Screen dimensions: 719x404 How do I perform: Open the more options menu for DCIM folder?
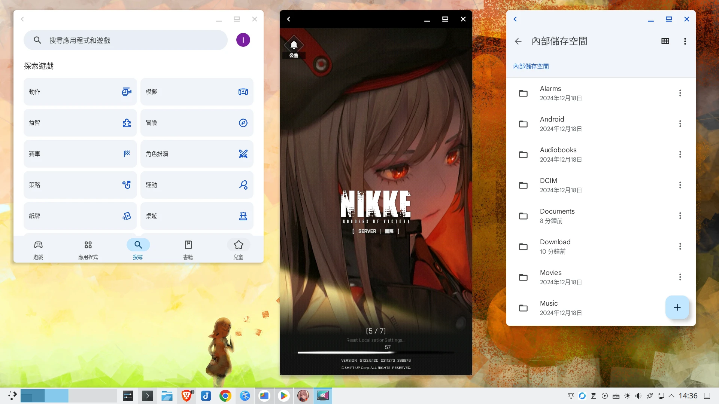click(x=680, y=185)
